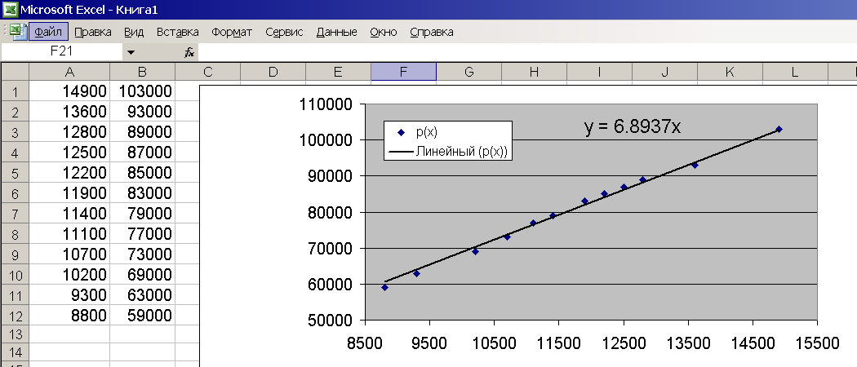Select the p(x) legend entry
The width and height of the screenshot is (857, 367).
pos(418,133)
